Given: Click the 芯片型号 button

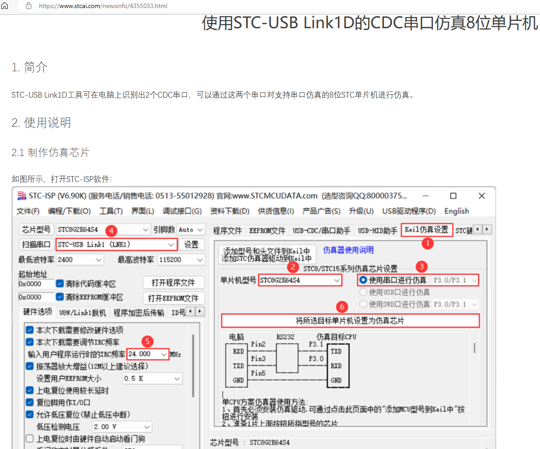Looking at the screenshot, I should [36, 229].
